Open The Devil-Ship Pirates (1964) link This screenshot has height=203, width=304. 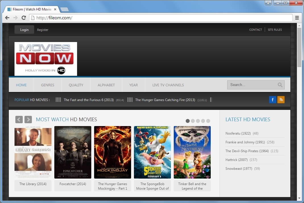(x=247, y=151)
